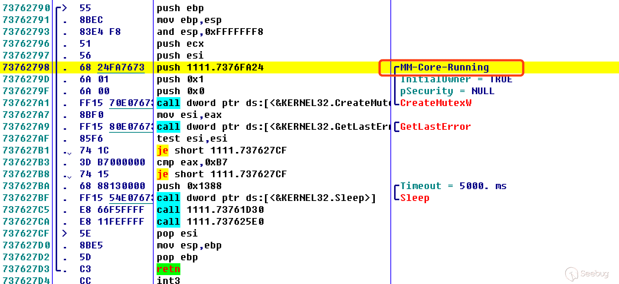Screen dimensions: 619x284
Task: Select the call to KERNEL32.CreateMutex instruction
Action: click(x=274, y=103)
